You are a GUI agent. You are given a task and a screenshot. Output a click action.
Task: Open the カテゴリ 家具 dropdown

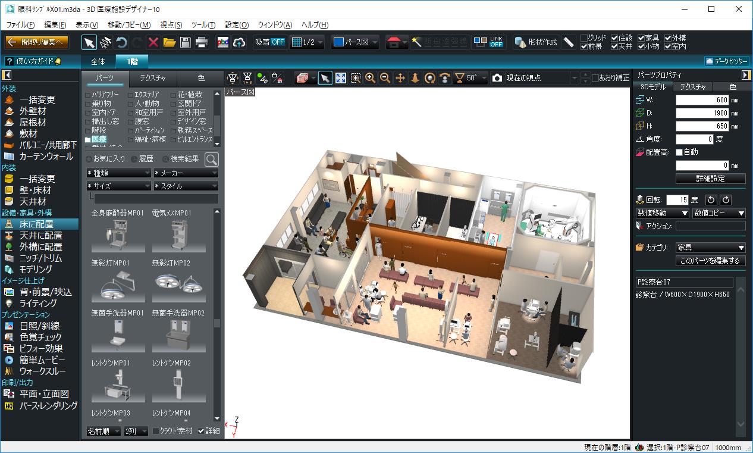[711, 248]
